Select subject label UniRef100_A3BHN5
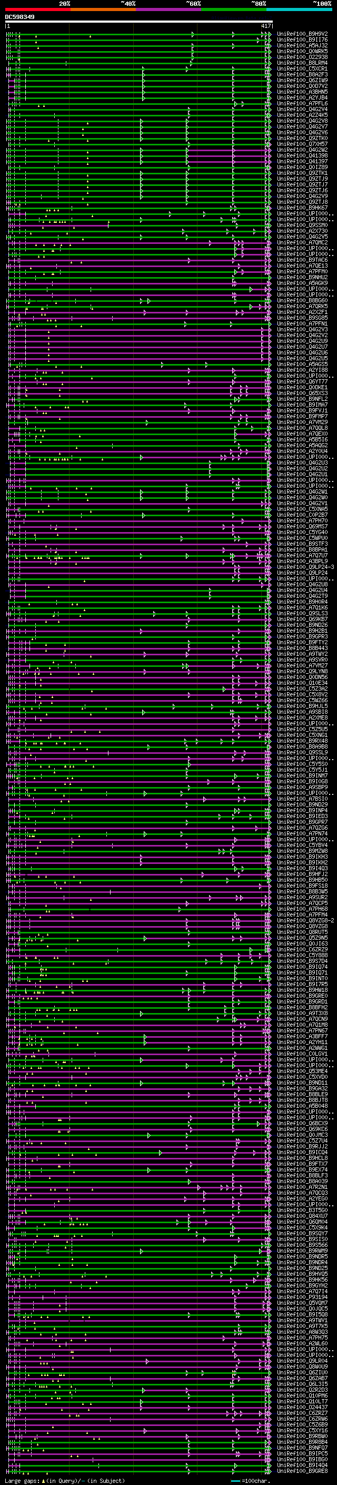The height and width of the screenshot is (1485, 337). [302, 92]
